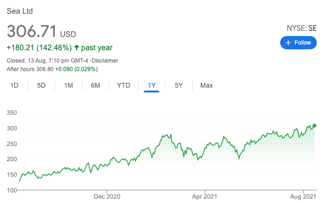
Task: Click the green up arrow icon
Action: pyautogui.click(x=76, y=48)
